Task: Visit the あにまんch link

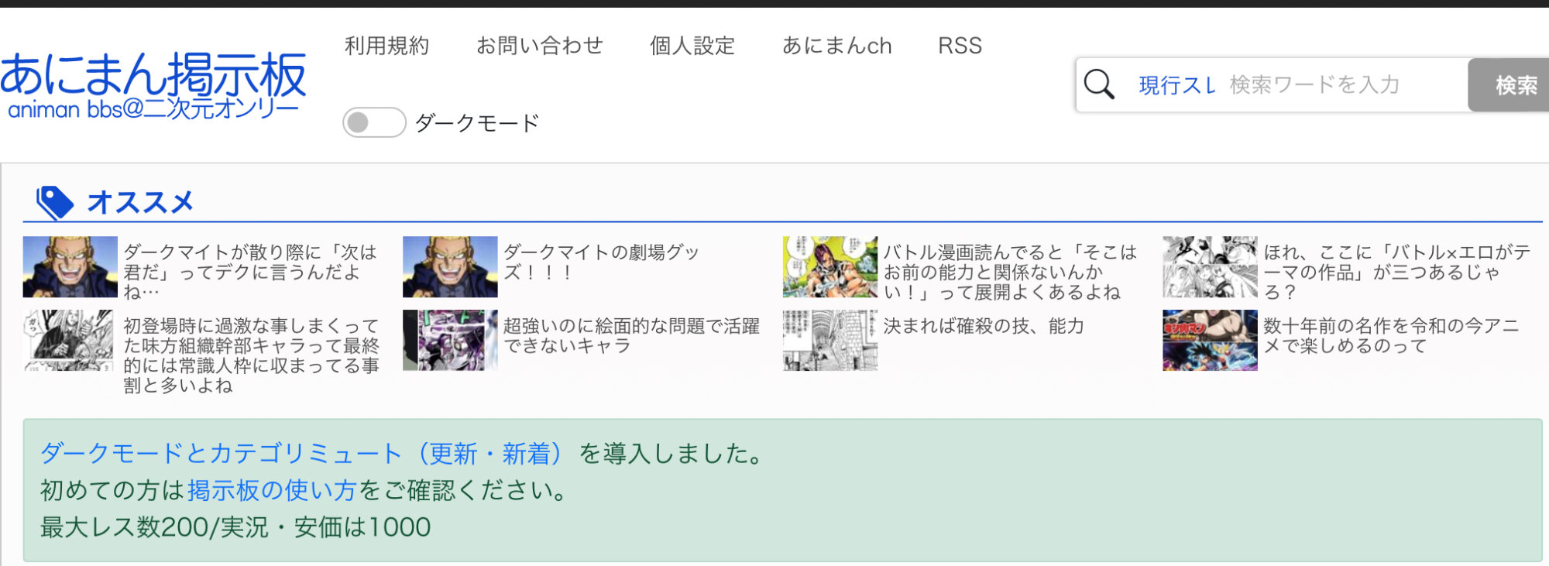Action: point(836,46)
